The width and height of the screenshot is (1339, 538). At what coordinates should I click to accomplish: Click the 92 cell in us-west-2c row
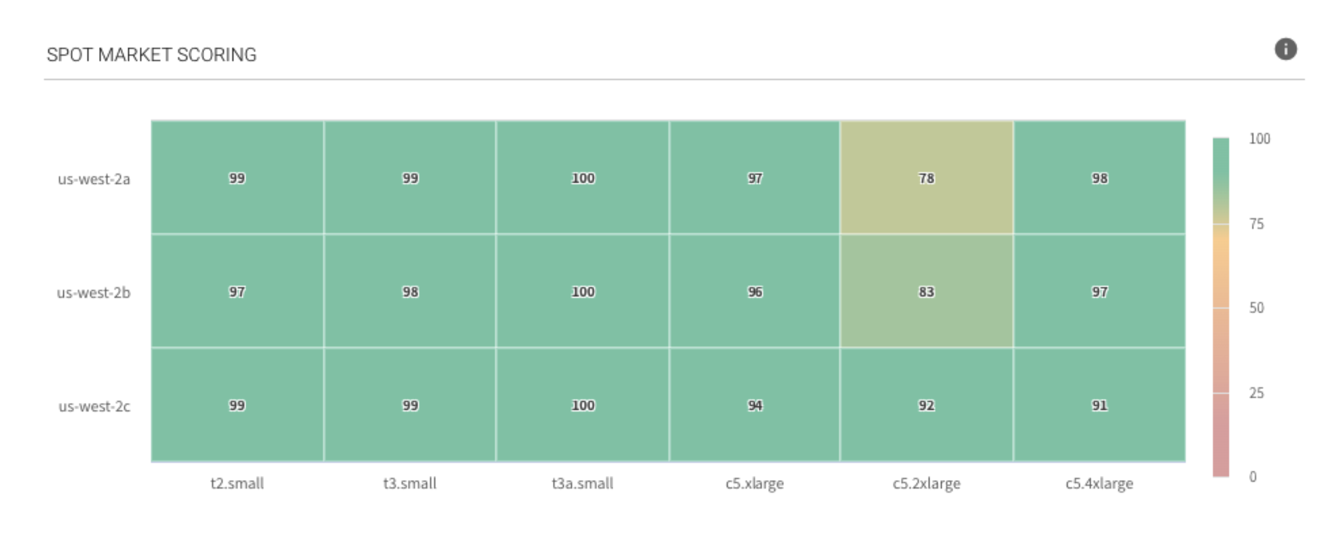[926, 405]
